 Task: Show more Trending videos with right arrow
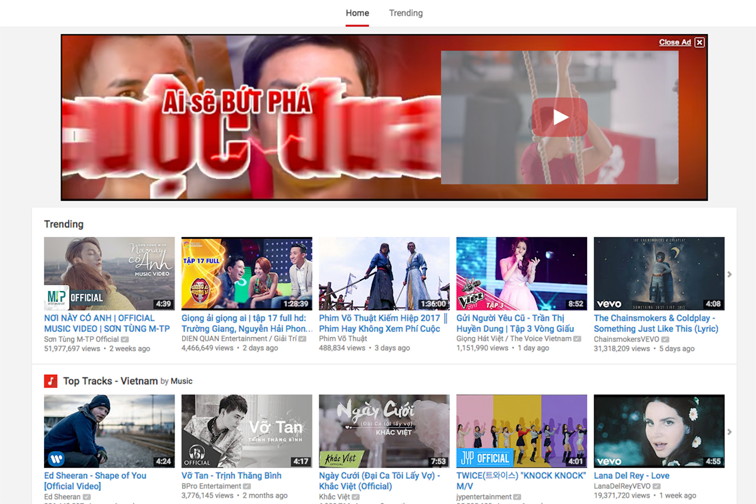pyautogui.click(x=730, y=274)
